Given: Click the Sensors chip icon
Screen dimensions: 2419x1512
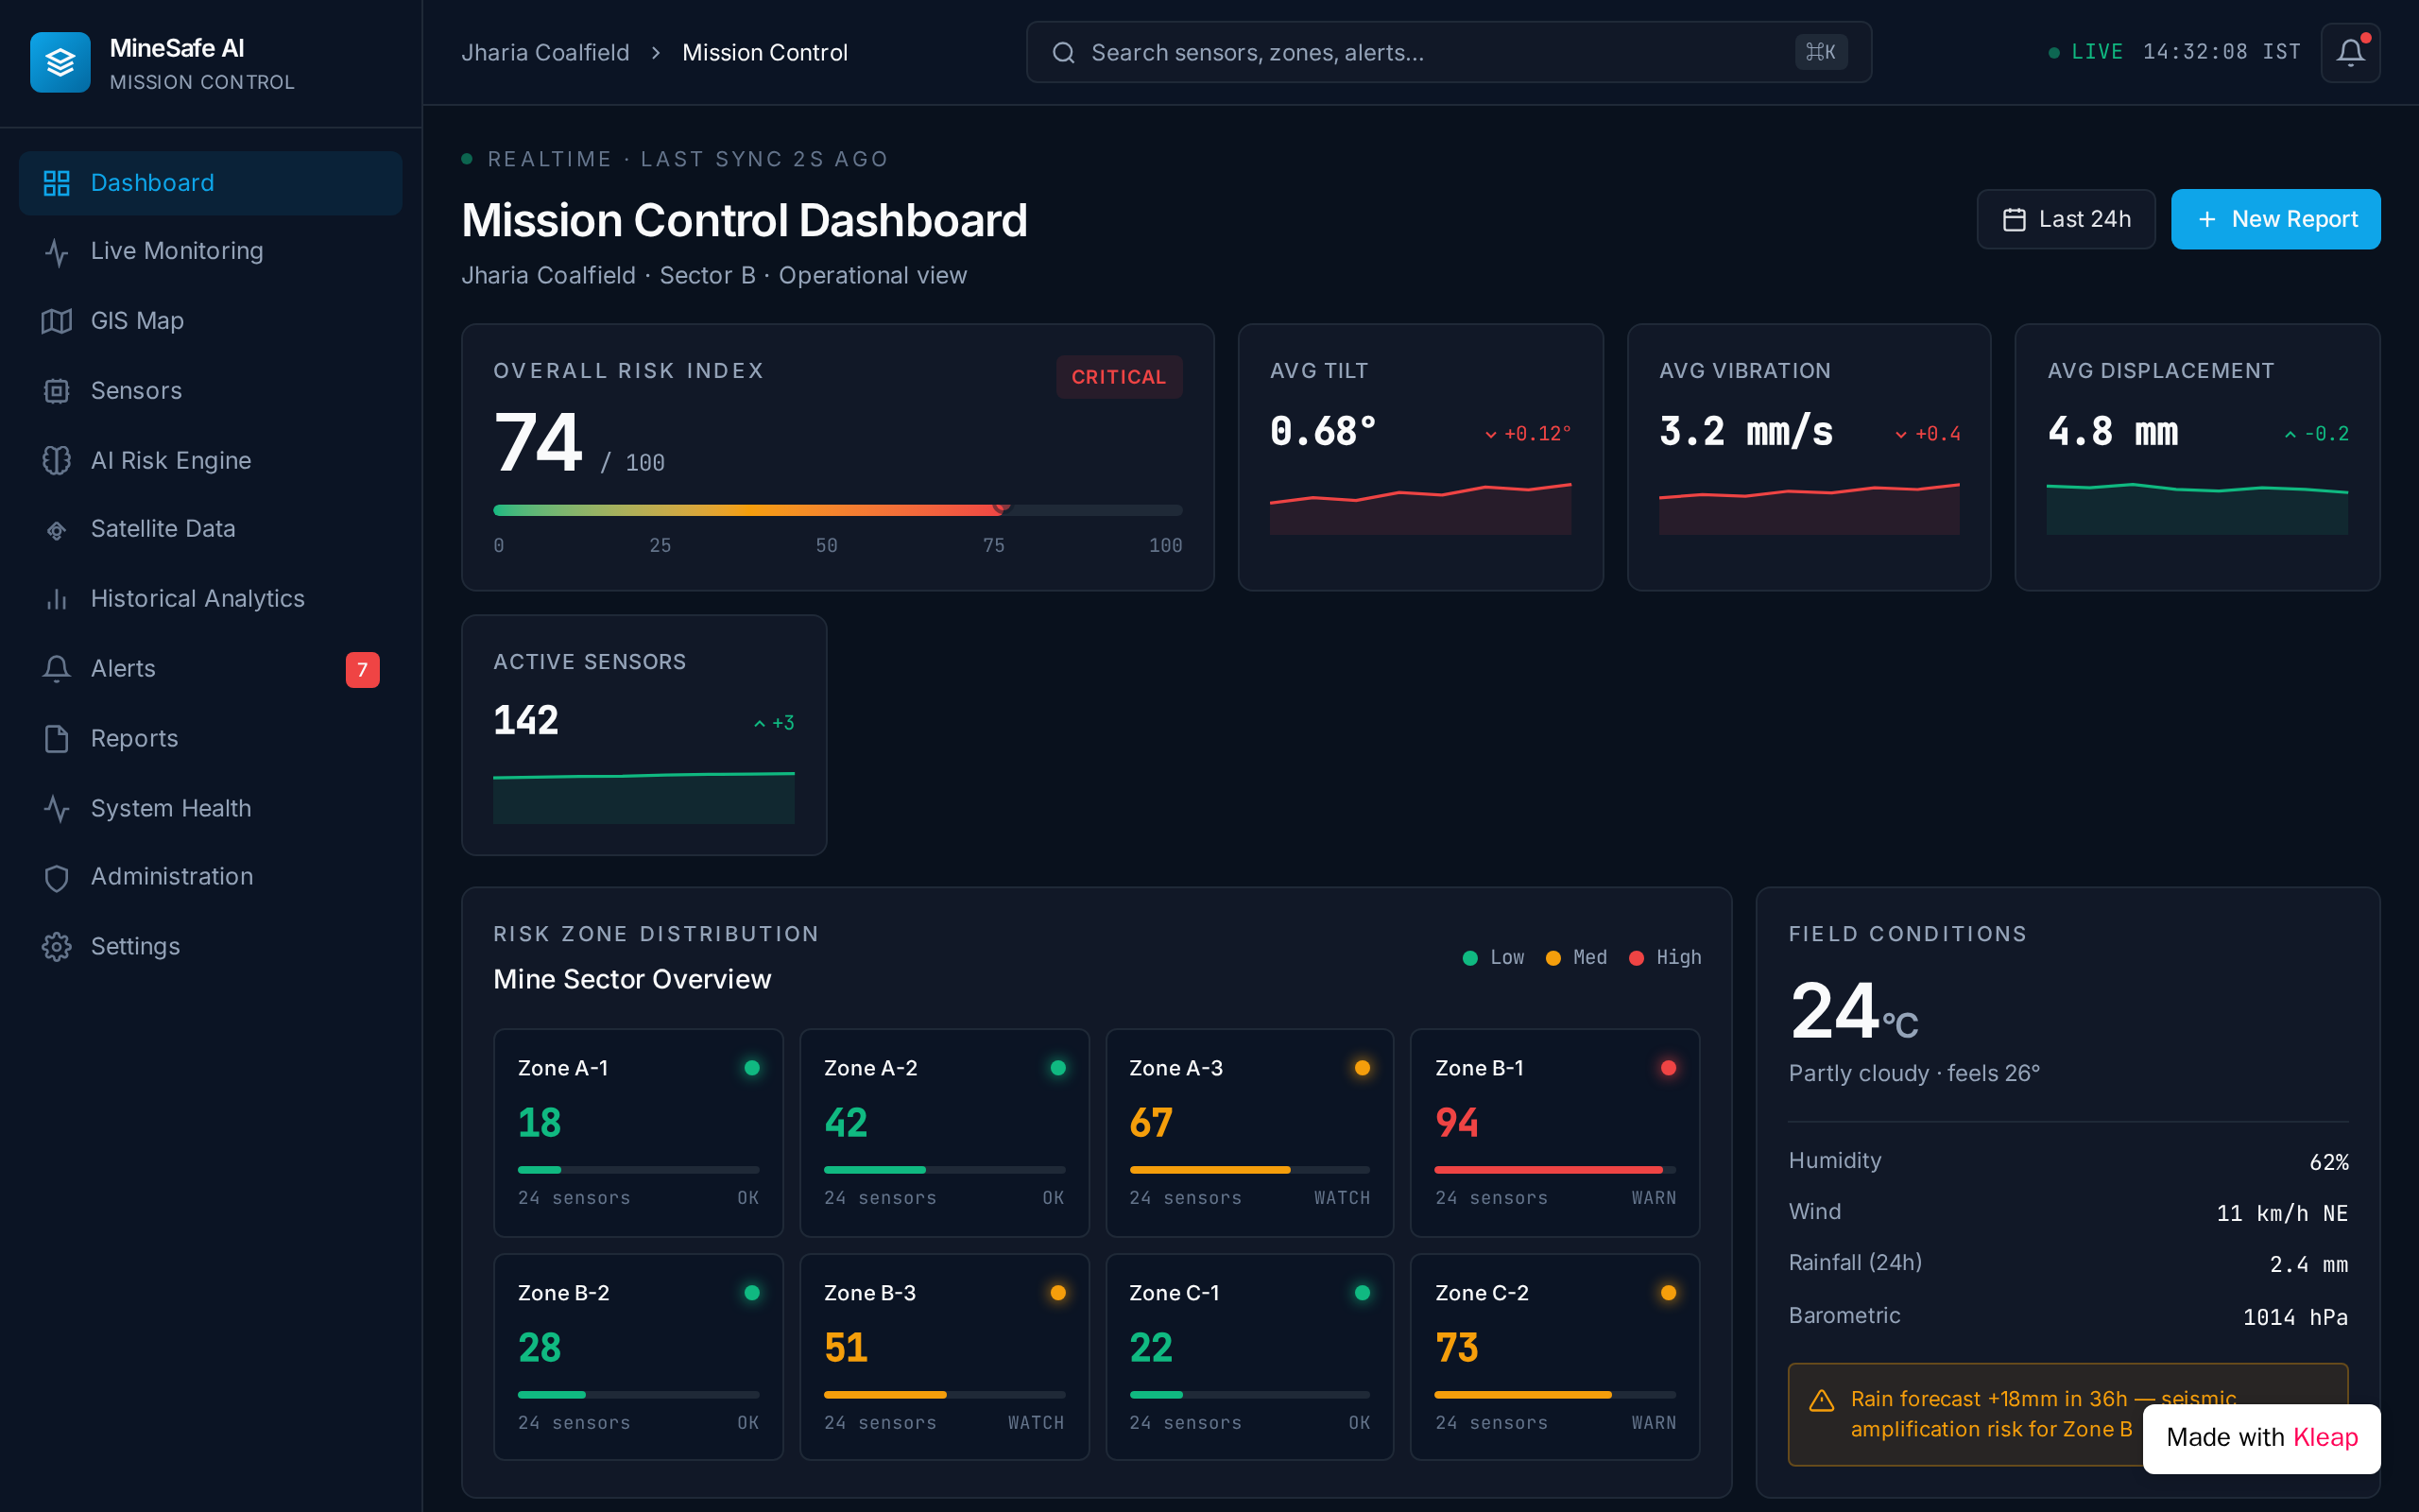Looking at the screenshot, I should [x=56, y=391].
